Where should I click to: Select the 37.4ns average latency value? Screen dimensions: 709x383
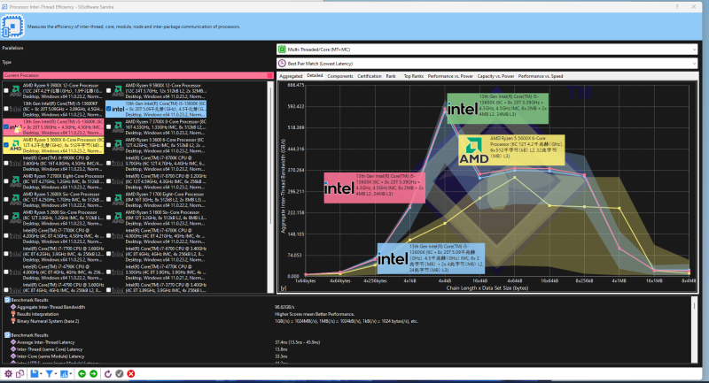(x=297, y=342)
